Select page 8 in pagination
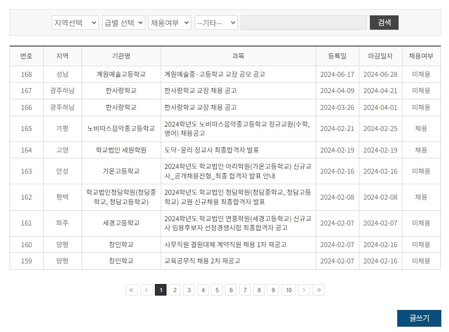 click(x=259, y=290)
